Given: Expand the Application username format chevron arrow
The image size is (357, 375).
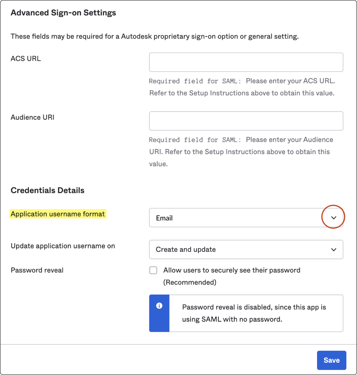Looking at the screenshot, I should point(333,218).
